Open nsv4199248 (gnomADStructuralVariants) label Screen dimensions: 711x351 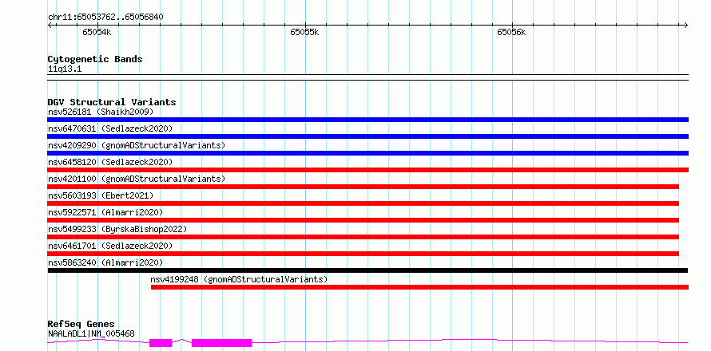[239, 279]
